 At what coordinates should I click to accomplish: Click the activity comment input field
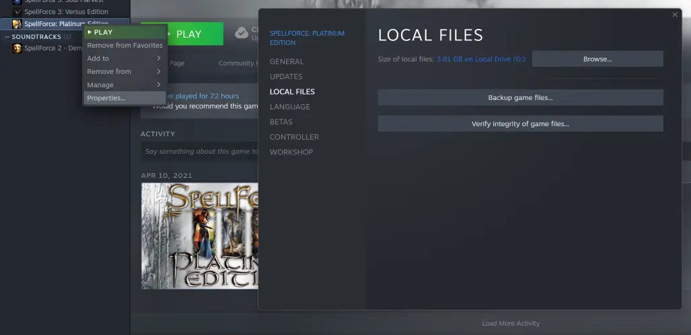click(x=201, y=151)
